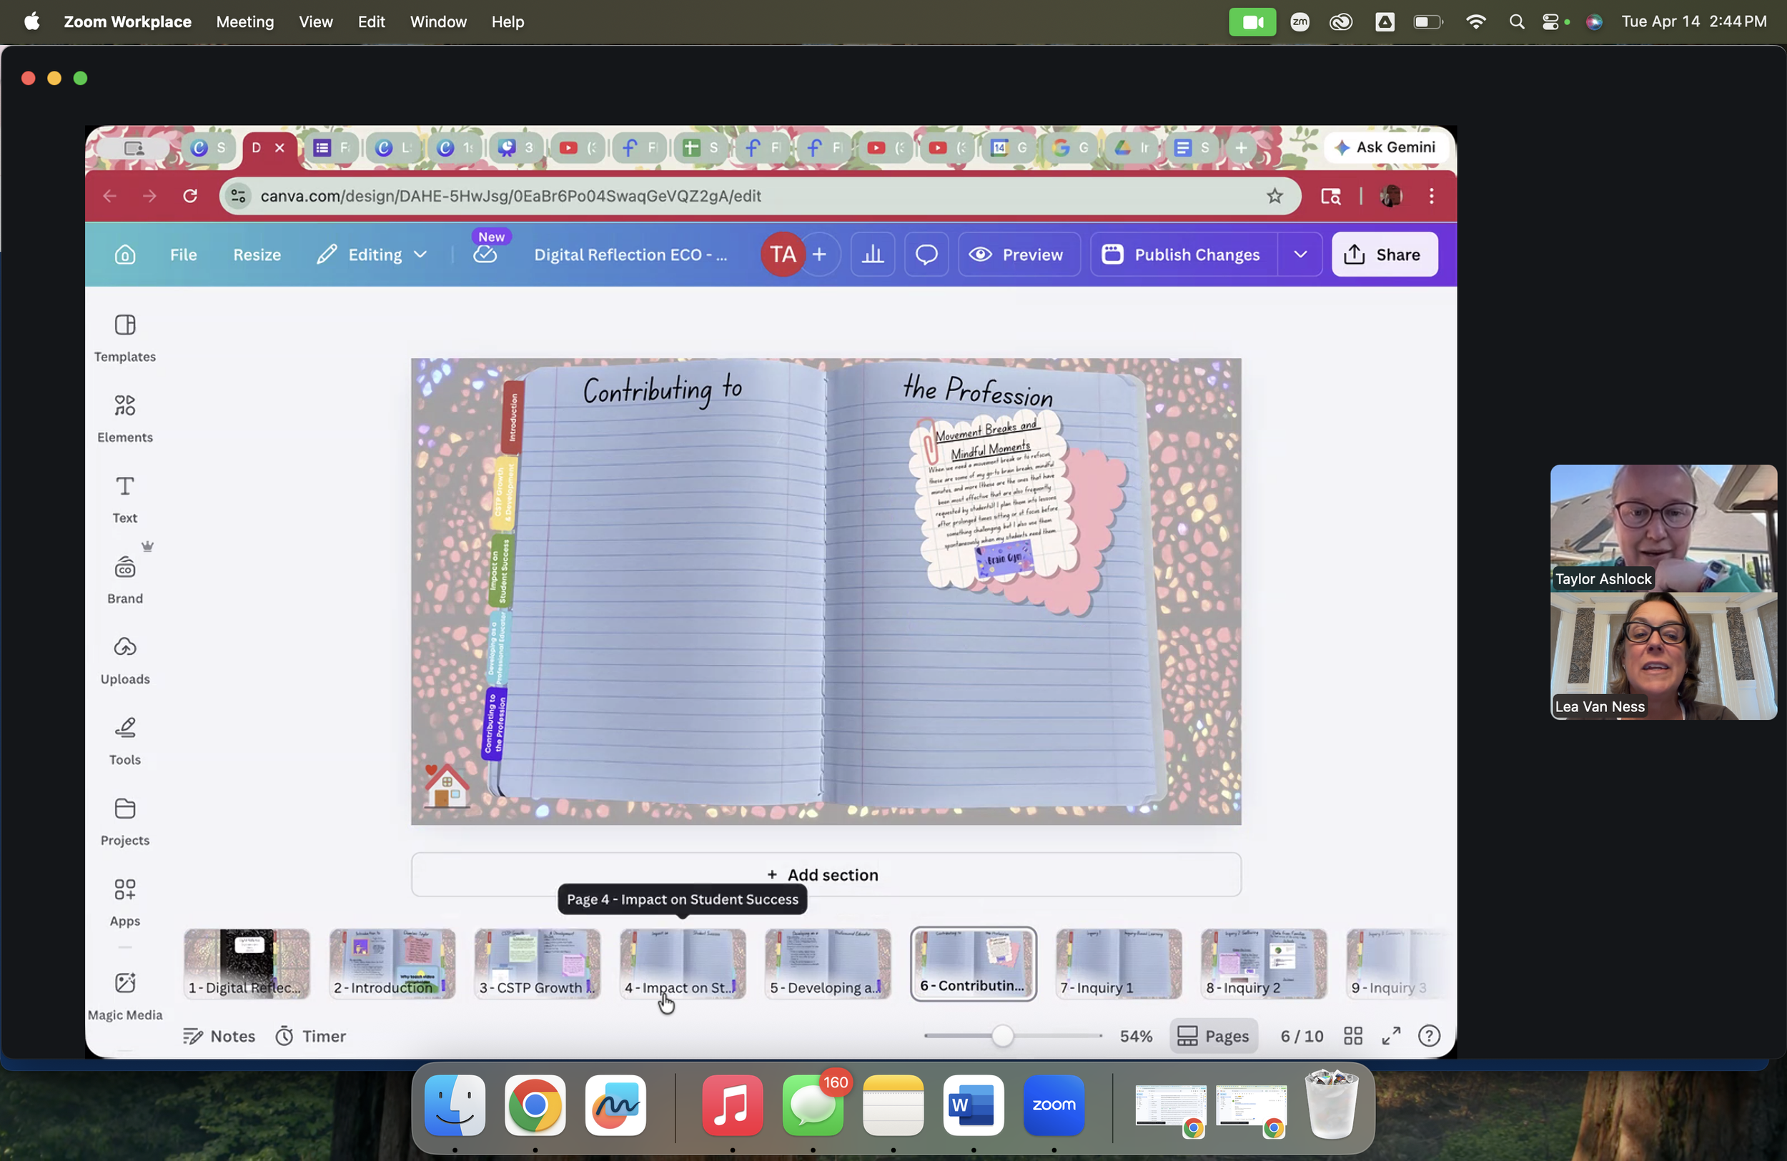Open the Text panel
1787x1161 pixels.
point(124,499)
